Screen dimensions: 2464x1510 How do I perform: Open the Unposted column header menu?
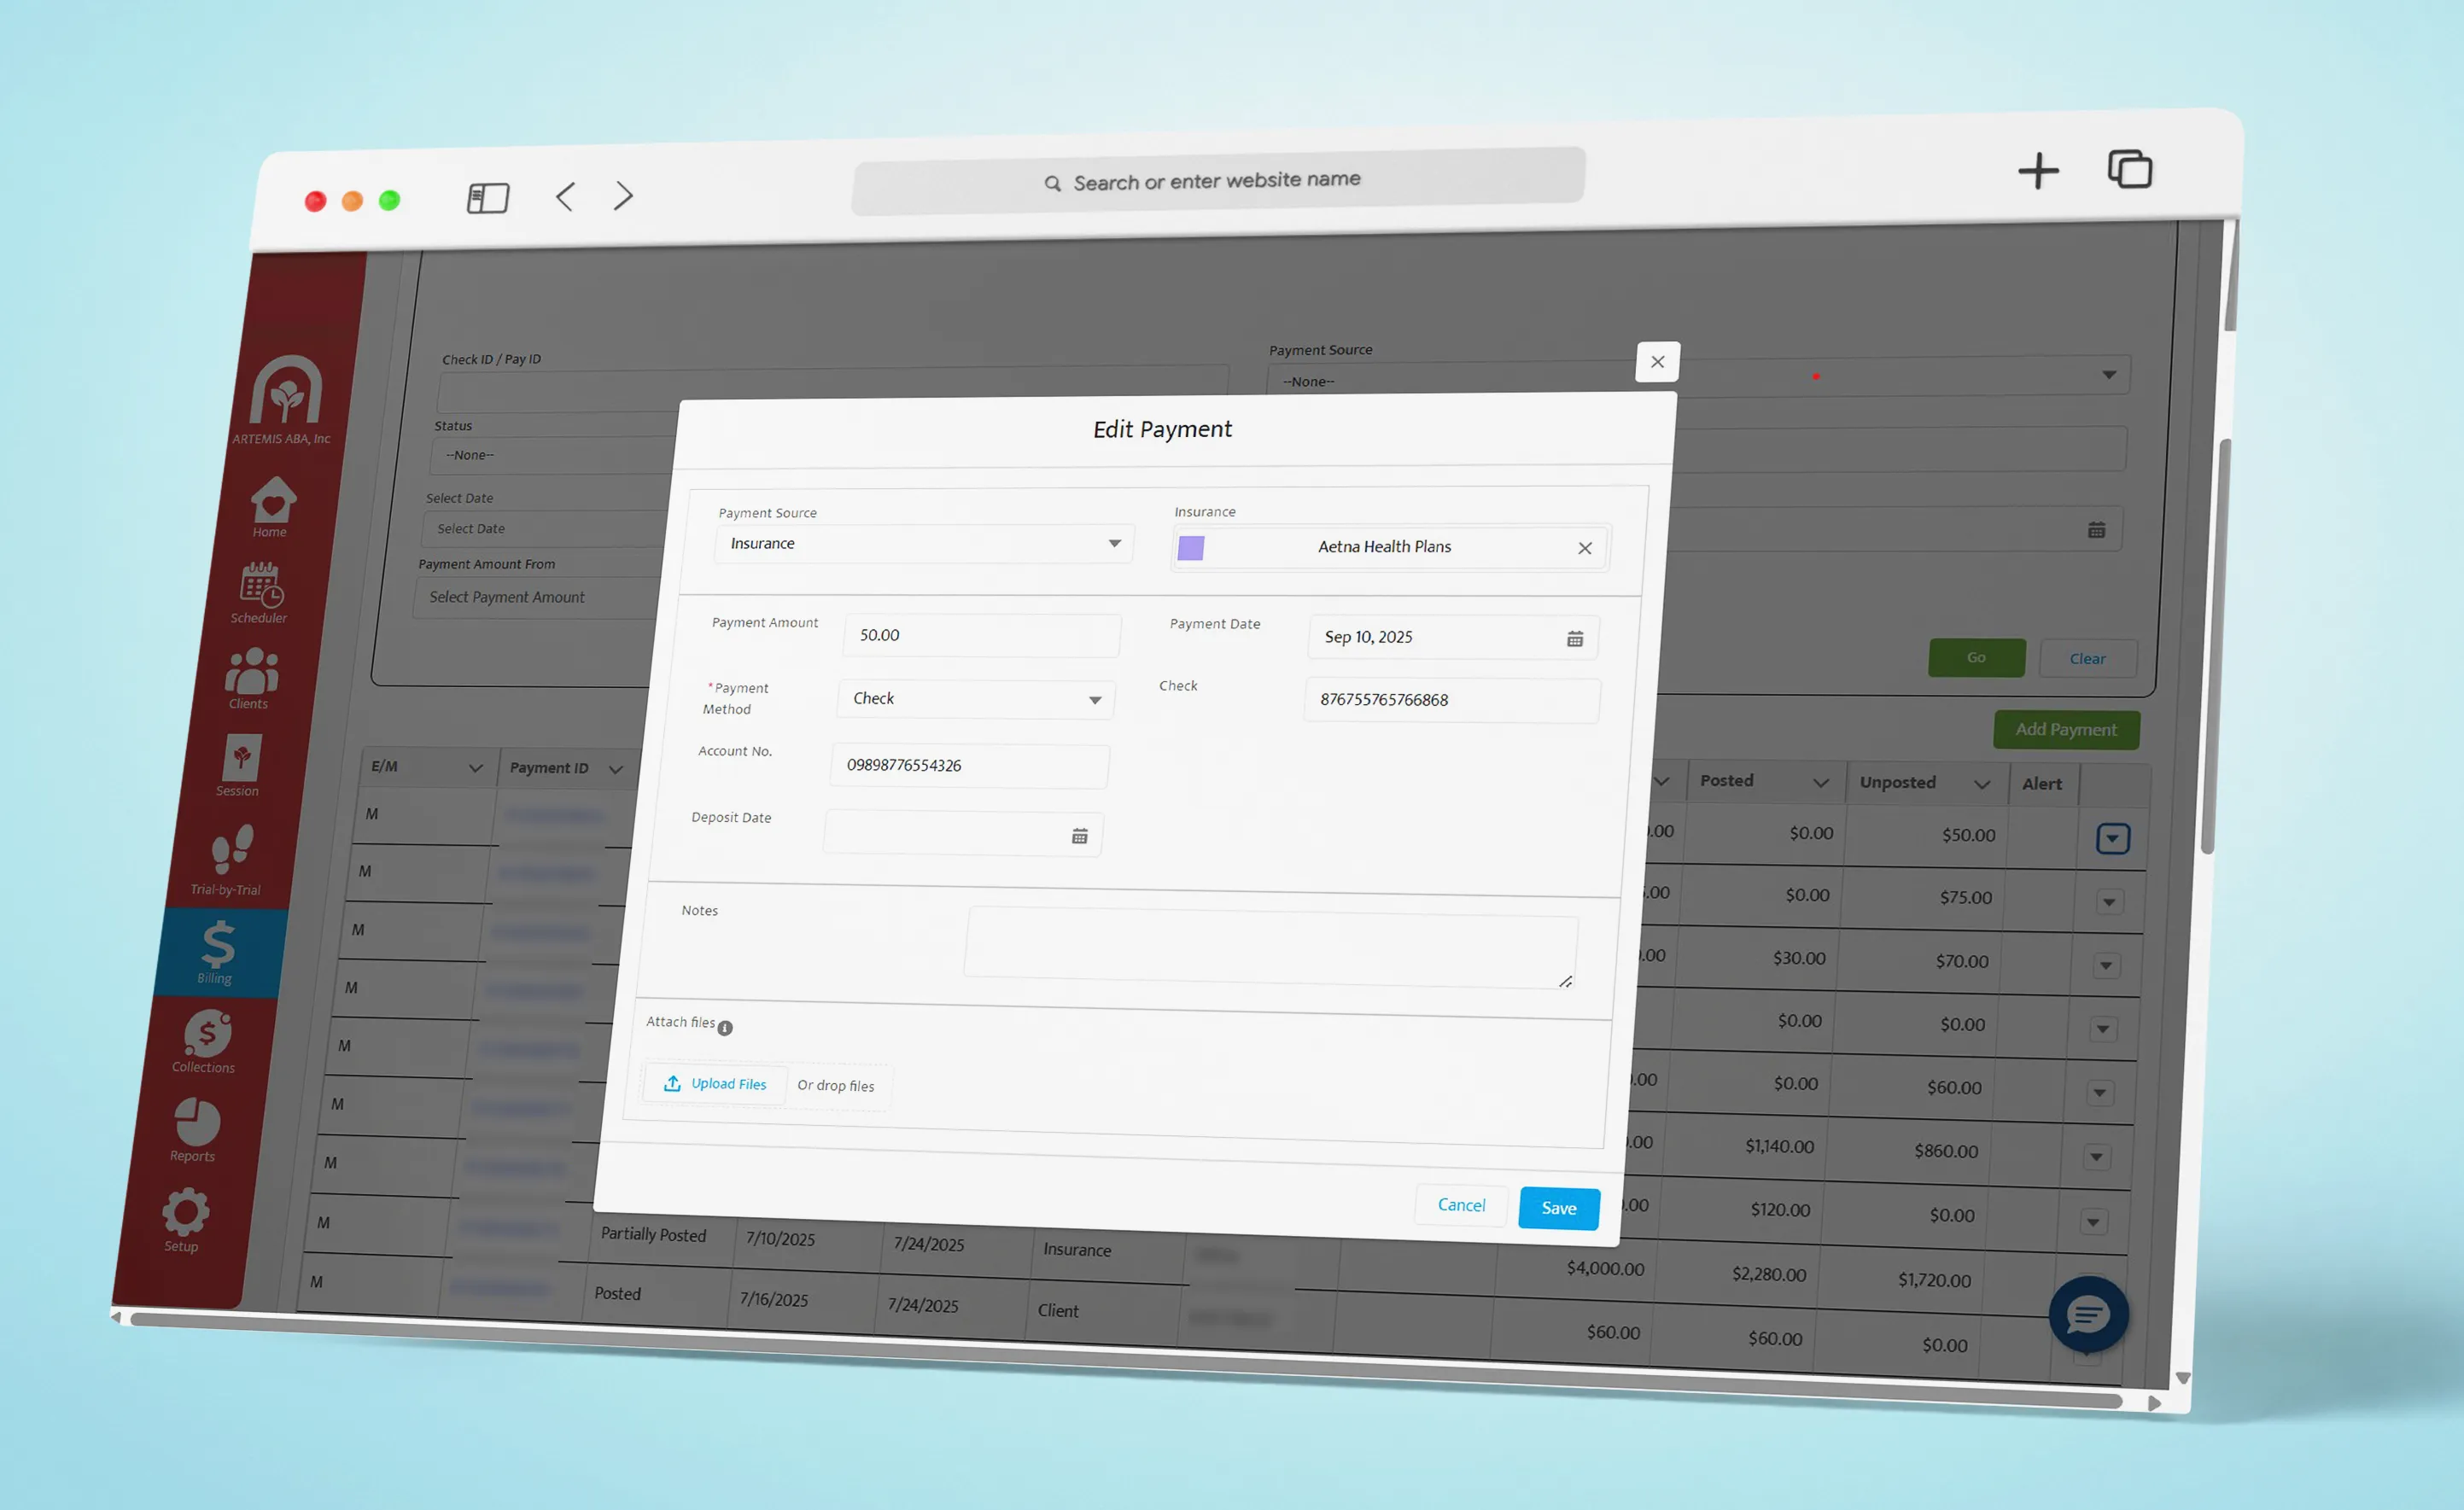[1982, 785]
